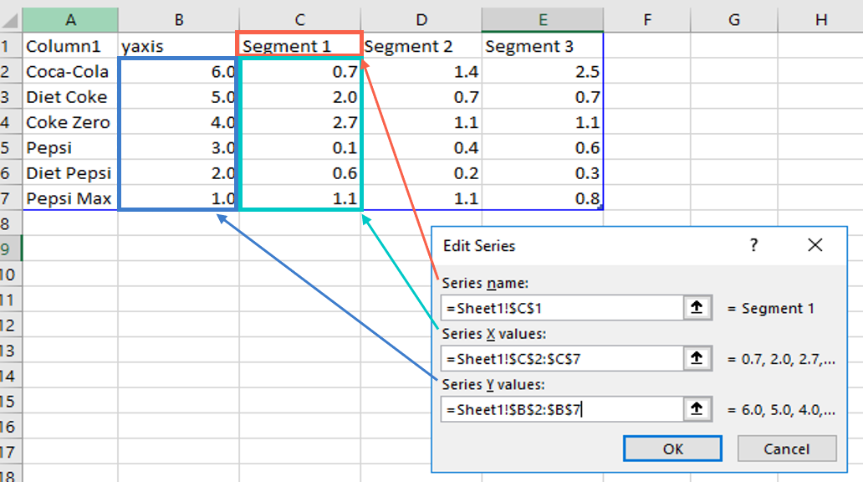Click Segment 2 value 0.4
The width and height of the screenshot is (863, 482).
click(x=421, y=147)
